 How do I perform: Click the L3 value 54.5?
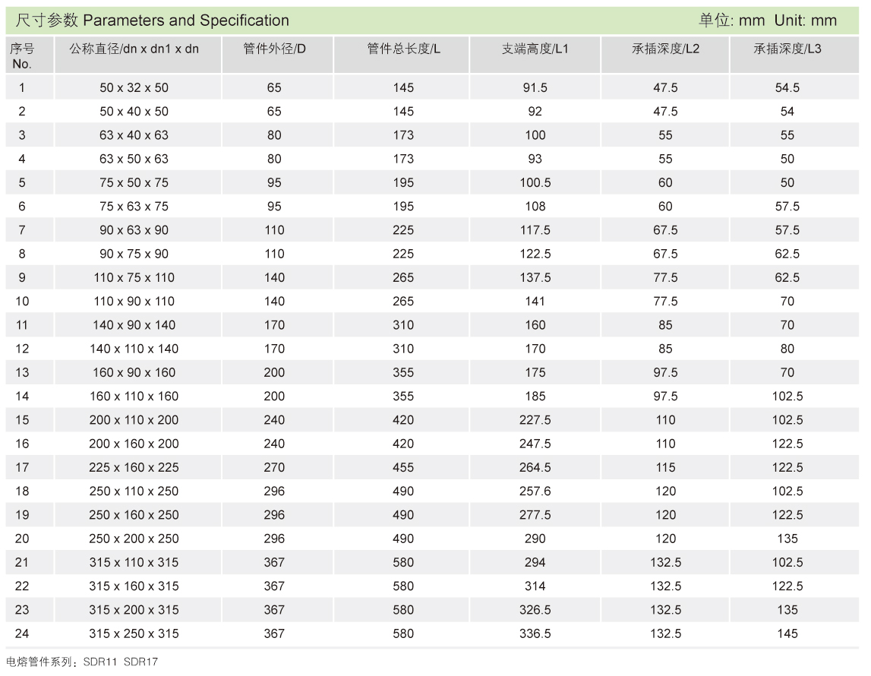[787, 87]
